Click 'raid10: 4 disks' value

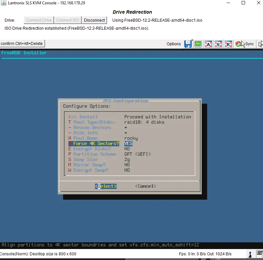144,122
